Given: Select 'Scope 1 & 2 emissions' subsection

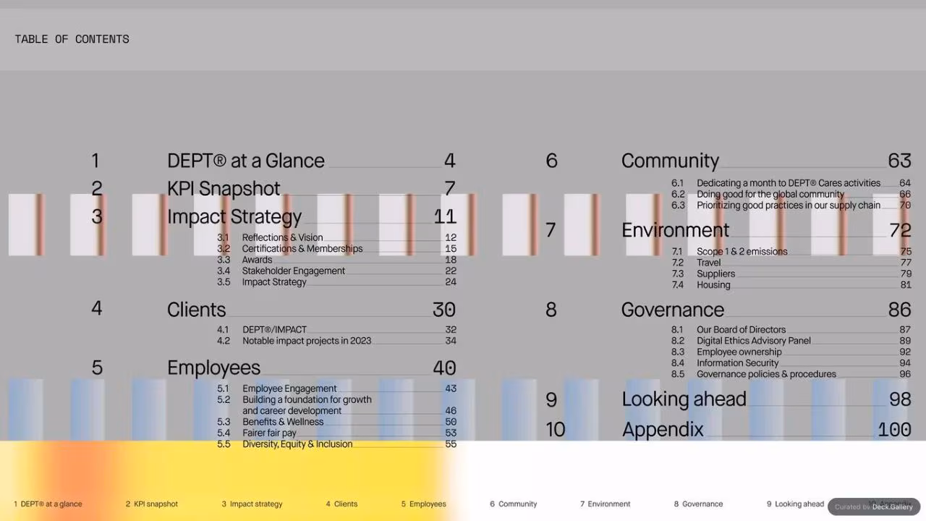Looking at the screenshot, I should pos(742,252).
